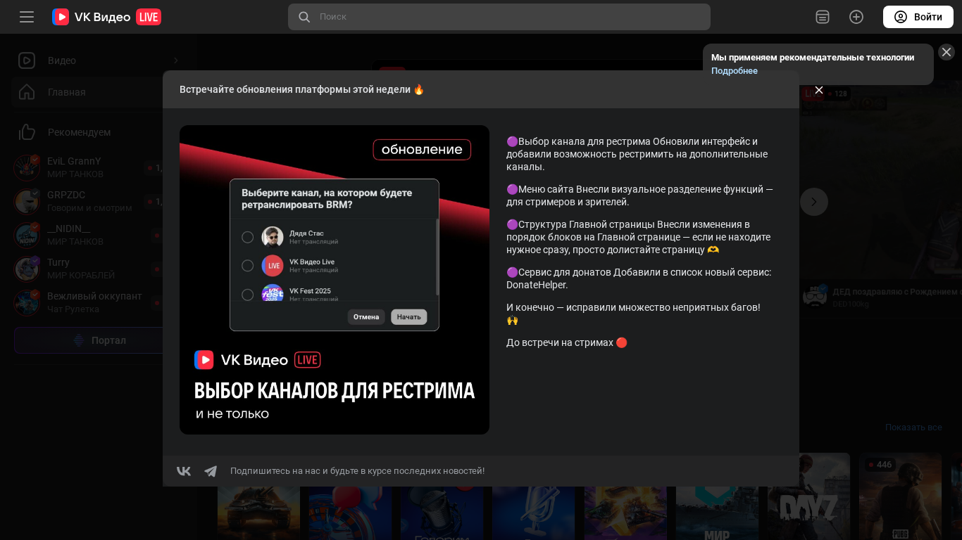962x540 pixels.
Task: Open the VK social icon in the dialog footer
Action: 183,471
